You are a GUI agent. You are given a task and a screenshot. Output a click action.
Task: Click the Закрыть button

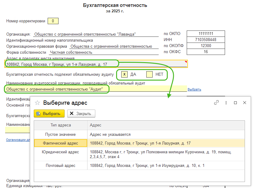pos(81,113)
